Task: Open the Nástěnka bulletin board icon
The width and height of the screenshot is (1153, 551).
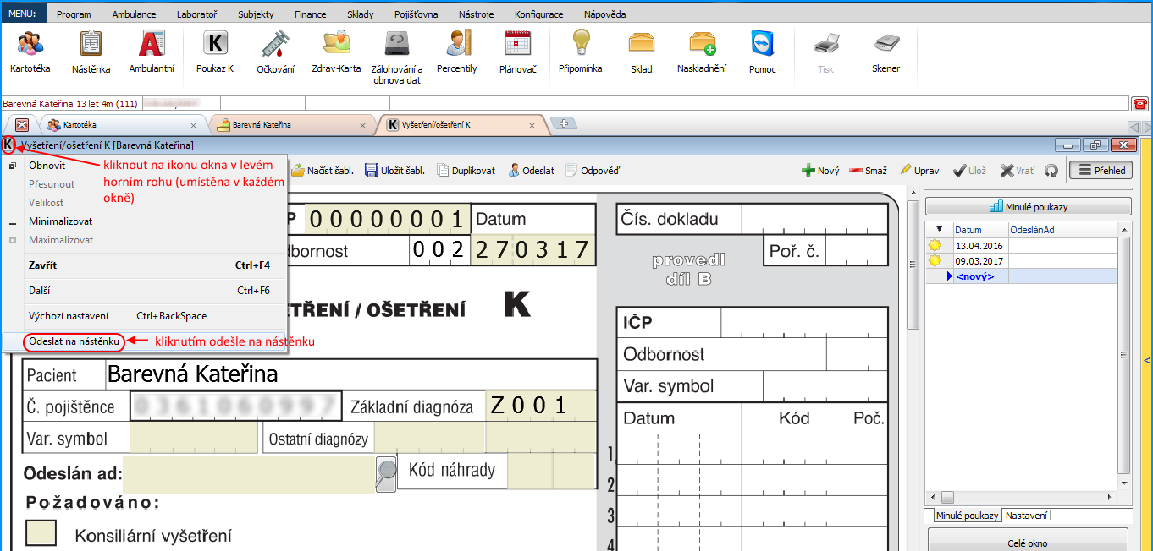Action: (90, 51)
